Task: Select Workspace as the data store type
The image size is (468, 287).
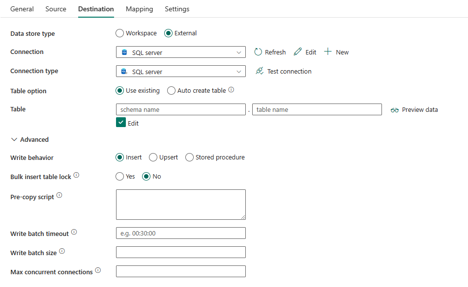Action: click(119, 33)
